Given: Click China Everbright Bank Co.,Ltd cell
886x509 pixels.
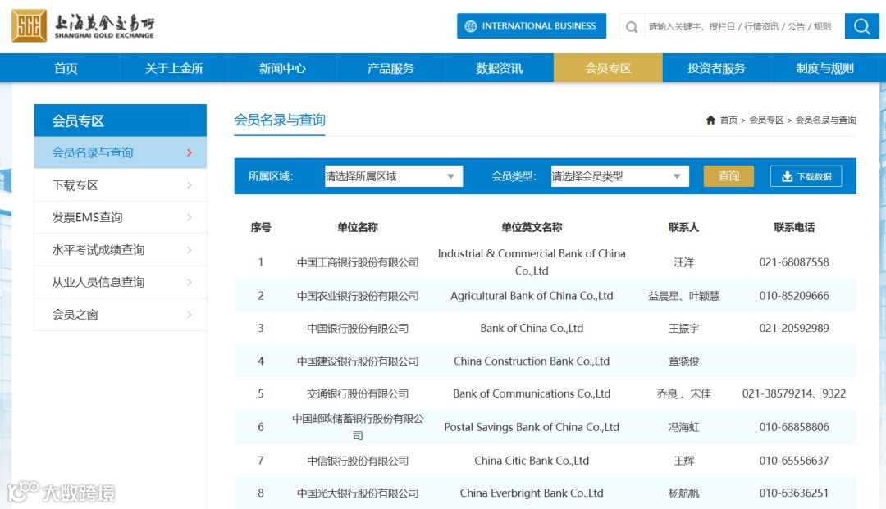Looking at the screenshot, I should click(532, 493).
